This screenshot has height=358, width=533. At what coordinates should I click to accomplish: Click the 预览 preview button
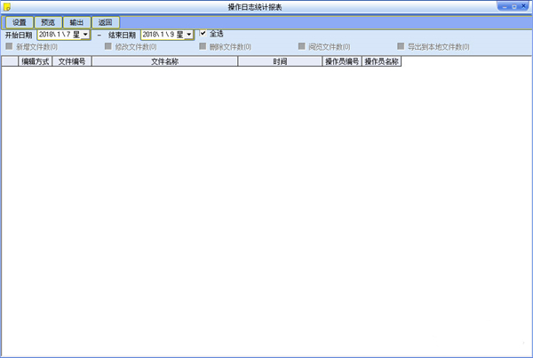tap(48, 21)
